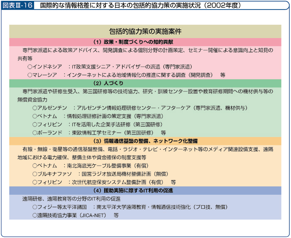This screenshot has height=238, width=291.
Task: Click the figure title about 国際的な情報格差
Action: click(141, 5)
